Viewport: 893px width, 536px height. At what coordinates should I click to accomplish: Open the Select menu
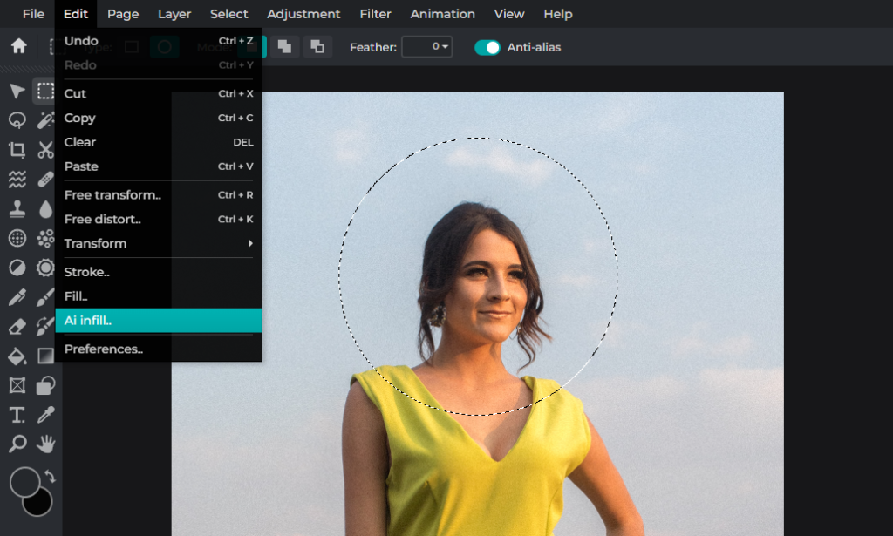tap(229, 14)
